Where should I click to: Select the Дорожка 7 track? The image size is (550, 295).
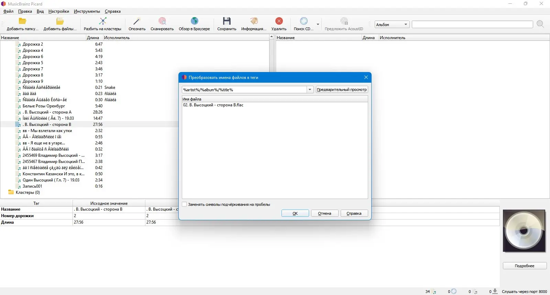pyautogui.click(x=33, y=69)
